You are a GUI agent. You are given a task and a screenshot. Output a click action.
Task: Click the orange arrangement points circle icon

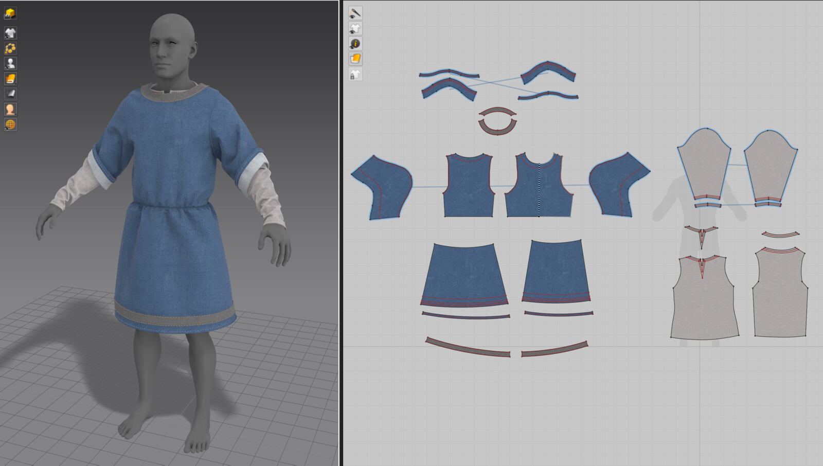pyautogui.click(x=10, y=48)
